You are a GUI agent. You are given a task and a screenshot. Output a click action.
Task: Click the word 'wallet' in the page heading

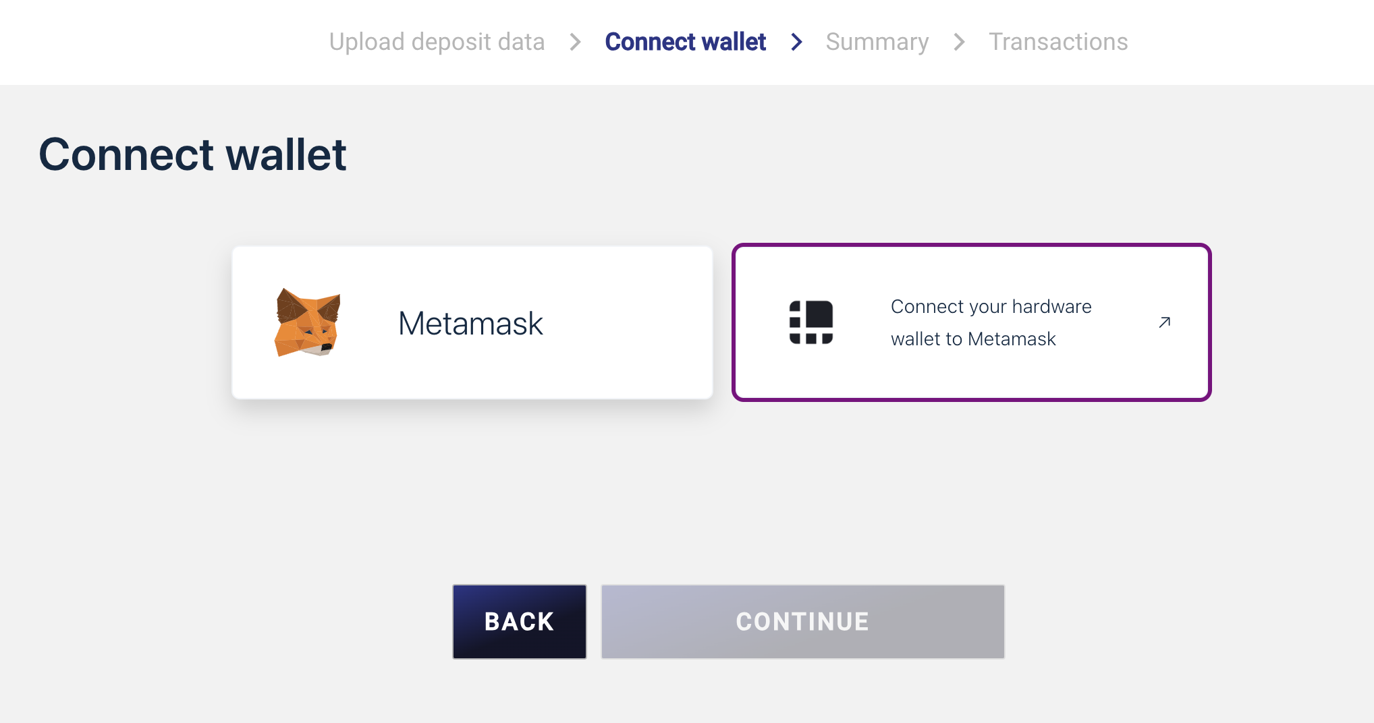(x=285, y=154)
